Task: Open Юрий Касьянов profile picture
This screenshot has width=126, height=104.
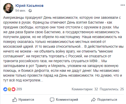Action: pos(8,8)
